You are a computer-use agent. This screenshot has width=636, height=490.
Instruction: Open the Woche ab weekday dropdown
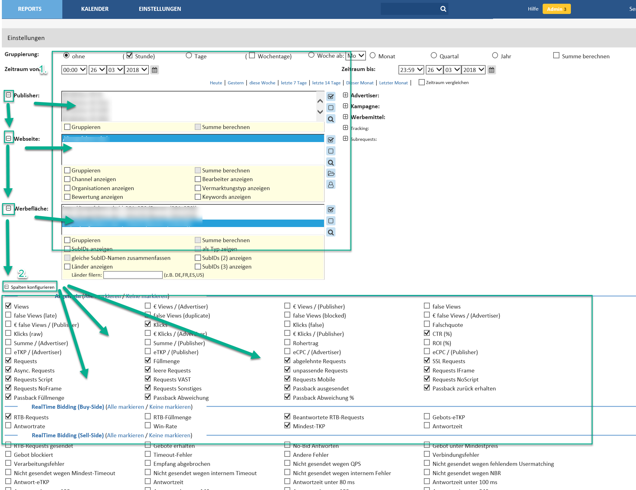[x=356, y=56]
